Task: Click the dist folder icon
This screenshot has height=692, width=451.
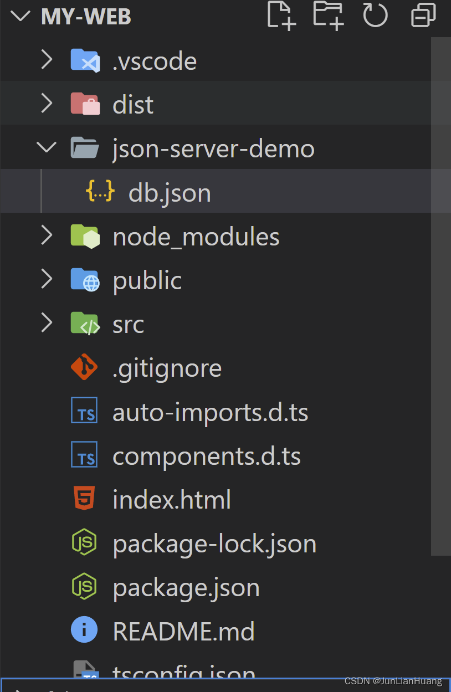Action: pyautogui.click(x=85, y=104)
